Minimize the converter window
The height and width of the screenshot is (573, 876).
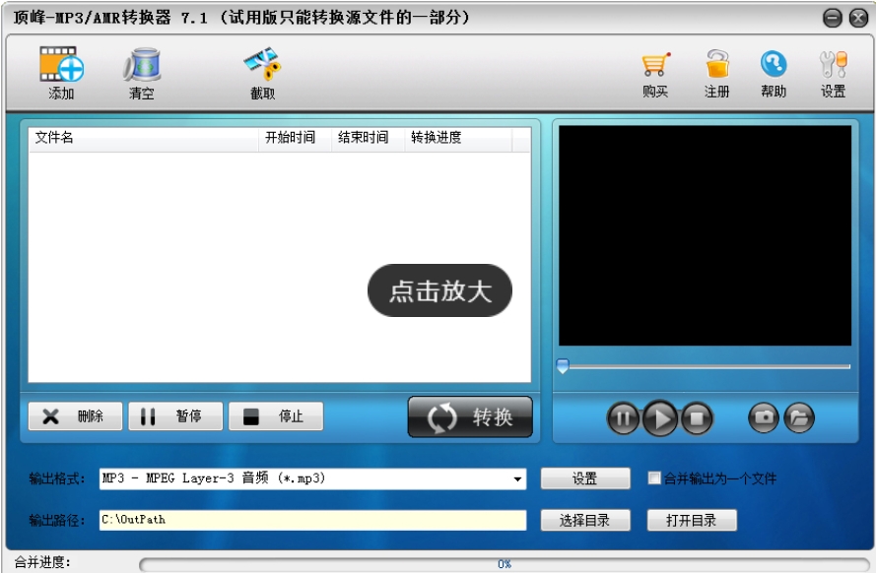coord(833,19)
